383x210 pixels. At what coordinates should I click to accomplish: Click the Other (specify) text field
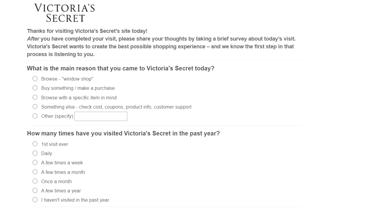tap(101, 116)
